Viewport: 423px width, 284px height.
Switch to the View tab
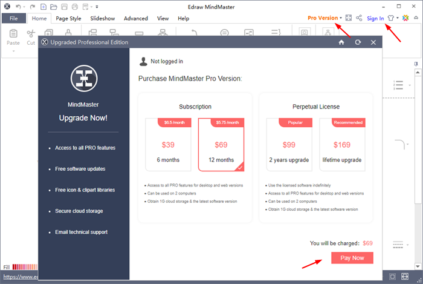[x=163, y=18]
